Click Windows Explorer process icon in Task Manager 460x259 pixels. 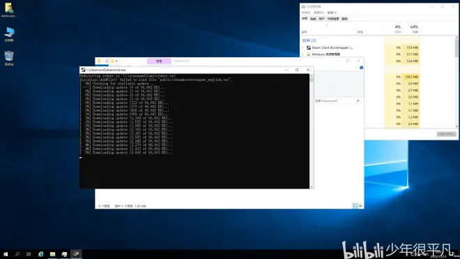[308, 54]
